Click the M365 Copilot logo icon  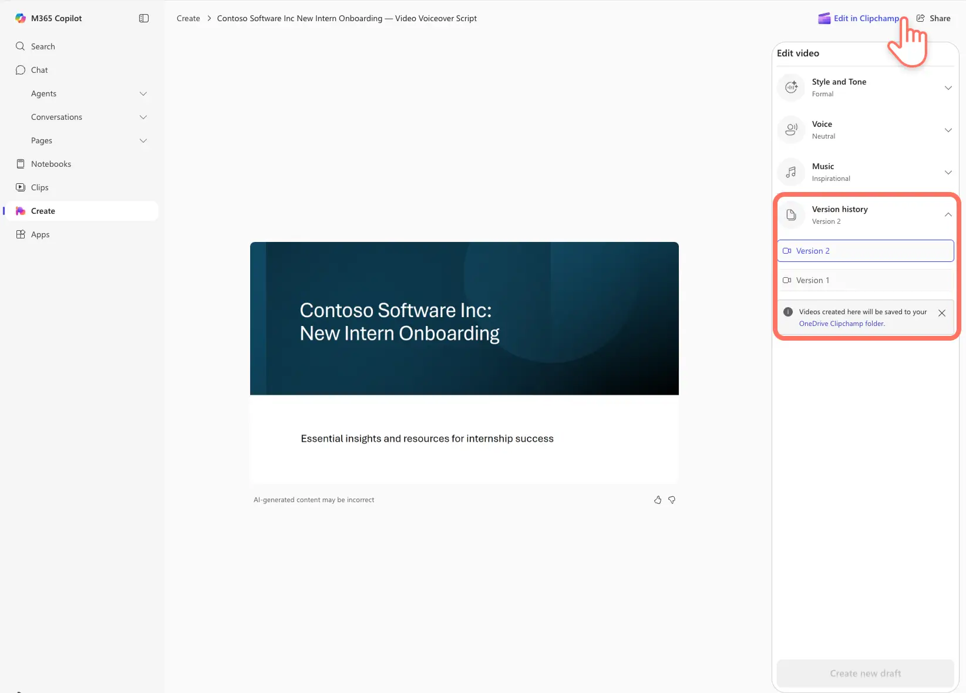[21, 18]
